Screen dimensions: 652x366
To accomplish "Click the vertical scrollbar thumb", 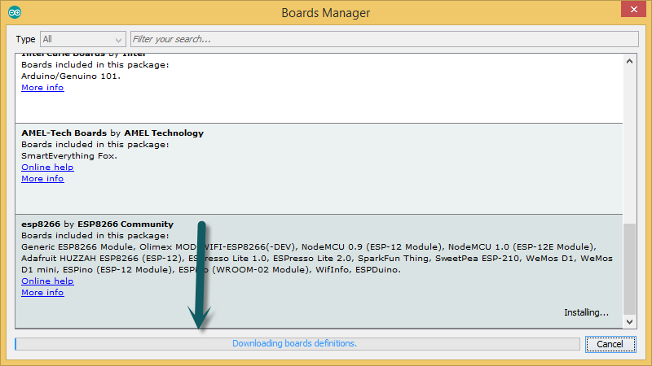I will pos(629,269).
